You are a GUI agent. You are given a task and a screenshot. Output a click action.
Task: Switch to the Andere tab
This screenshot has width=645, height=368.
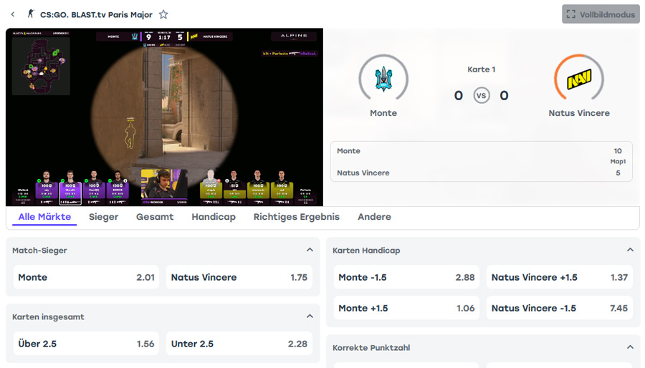[x=374, y=217]
